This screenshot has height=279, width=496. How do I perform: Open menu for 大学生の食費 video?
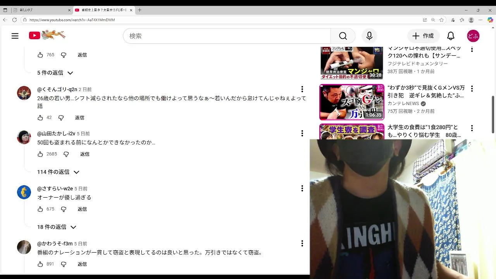pyautogui.click(x=472, y=128)
